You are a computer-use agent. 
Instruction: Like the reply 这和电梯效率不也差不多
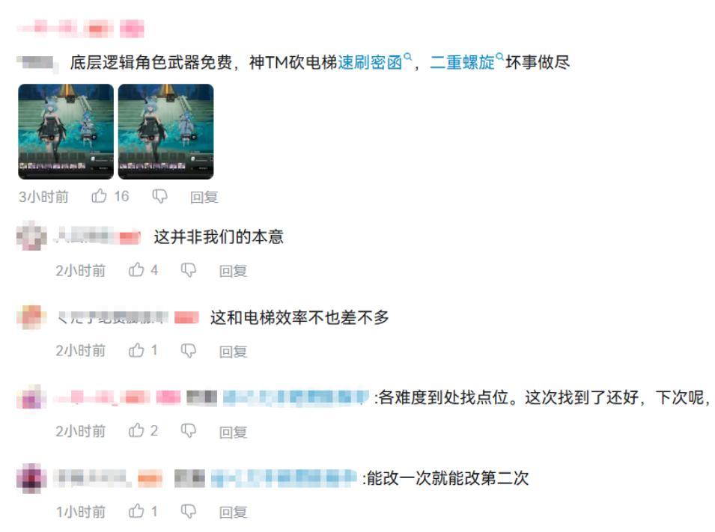coord(136,350)
